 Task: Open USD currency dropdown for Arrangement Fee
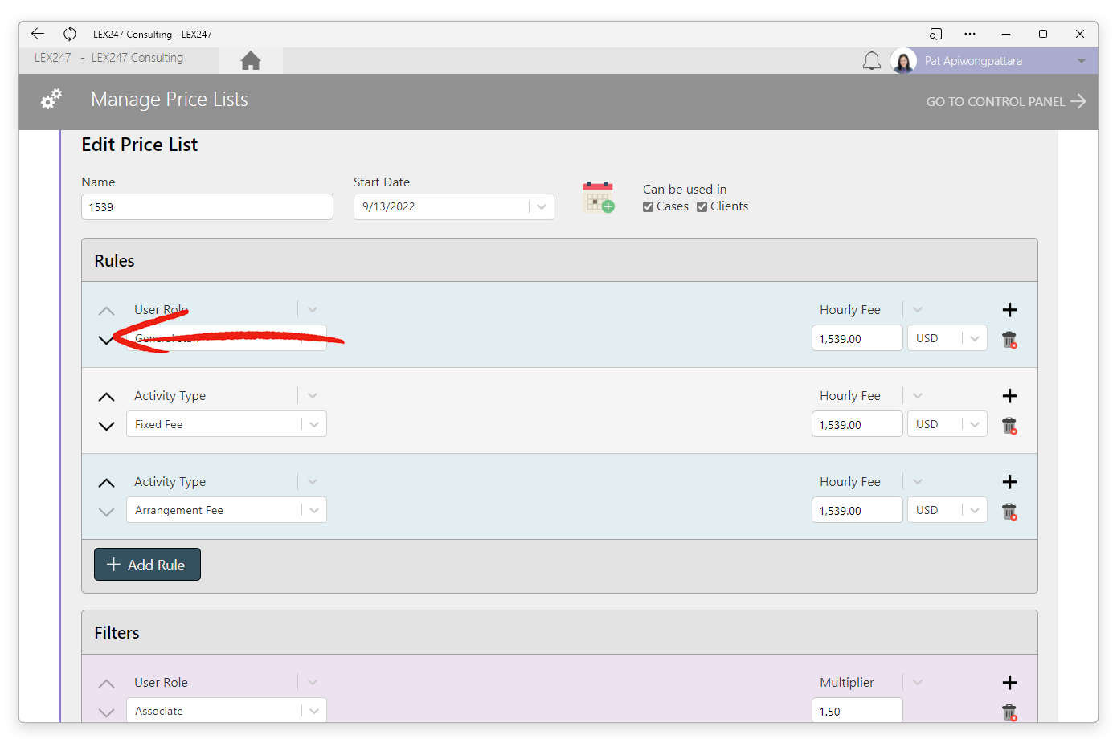pos(974,510)
